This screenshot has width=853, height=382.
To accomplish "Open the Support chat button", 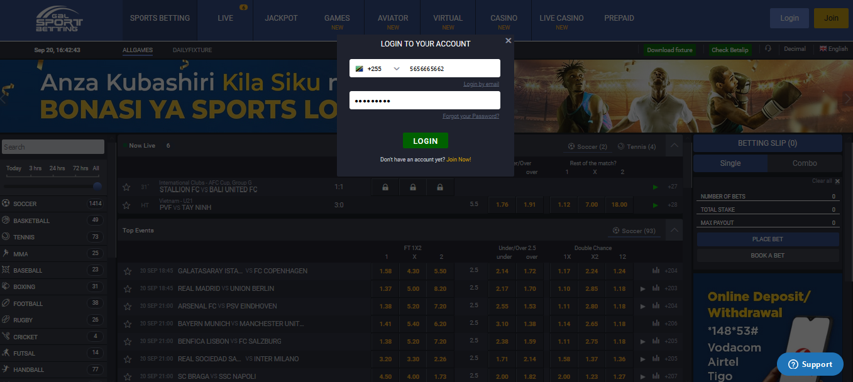I will [x=810, y=364].
